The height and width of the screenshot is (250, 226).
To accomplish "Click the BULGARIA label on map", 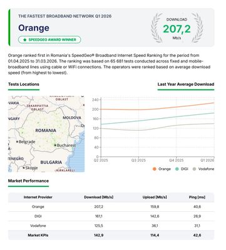I will (51, 162).
